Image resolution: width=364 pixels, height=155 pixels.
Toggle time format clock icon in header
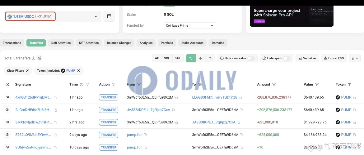[x=82, y=84]
